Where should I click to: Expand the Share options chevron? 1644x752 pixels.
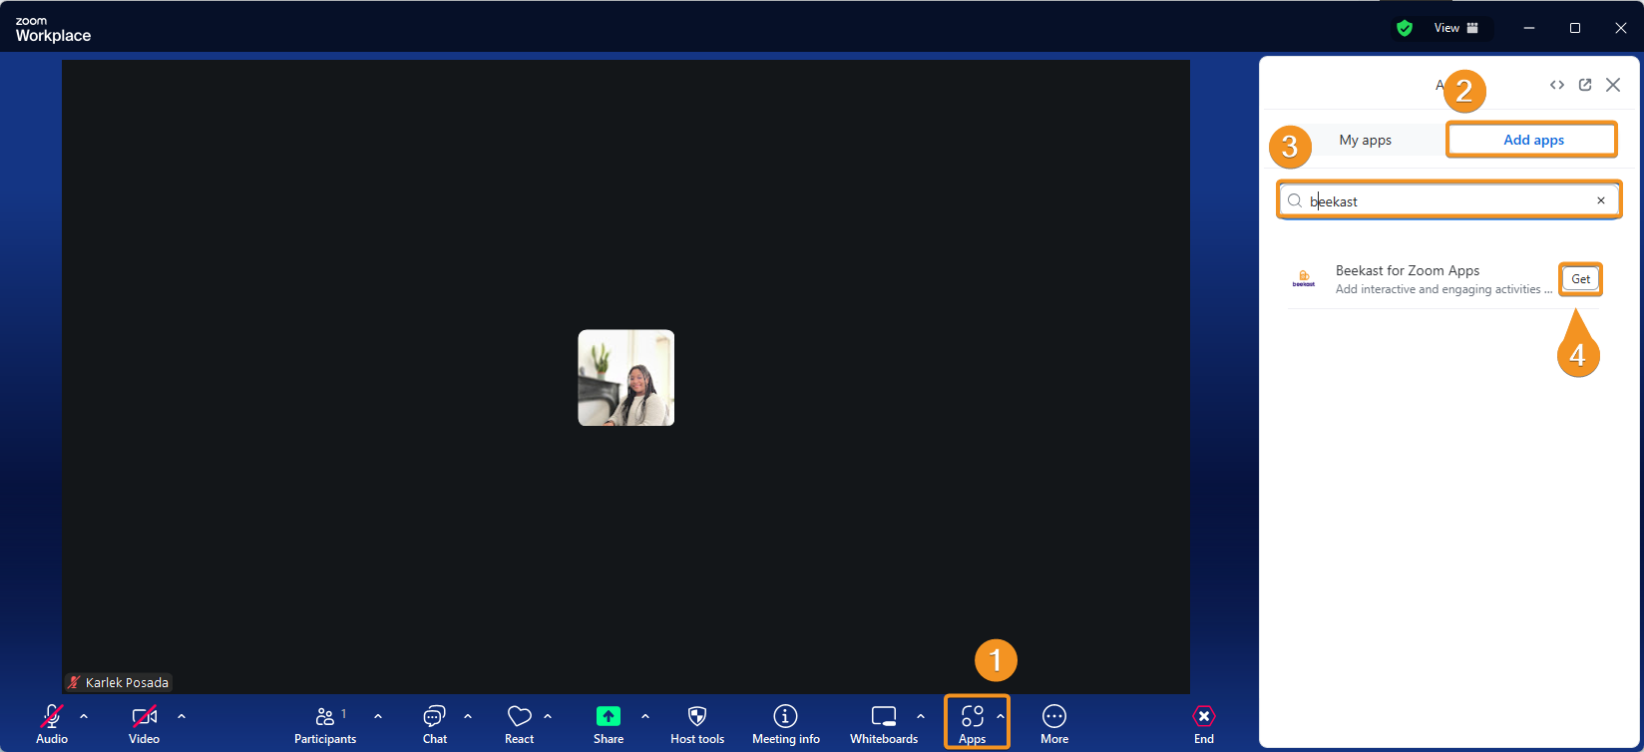click(x=645, y=716)
